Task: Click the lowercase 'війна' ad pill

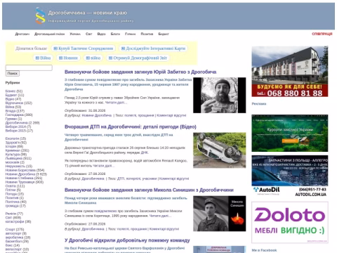Action: (x=93, y=58)
